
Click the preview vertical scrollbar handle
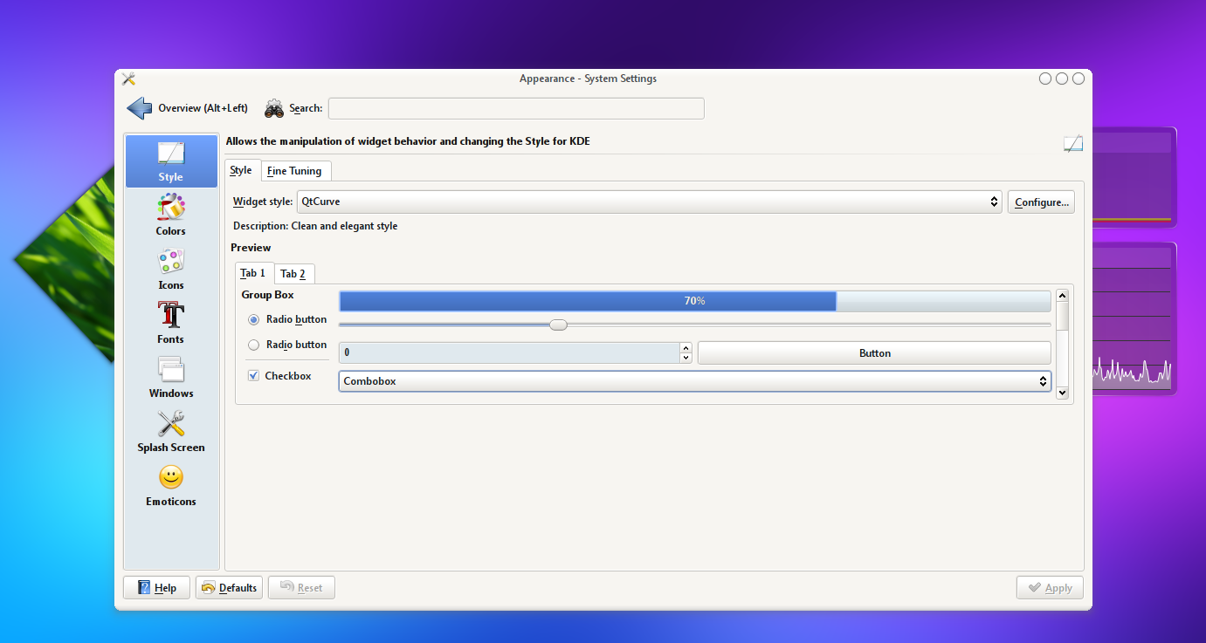[1063, 316]
